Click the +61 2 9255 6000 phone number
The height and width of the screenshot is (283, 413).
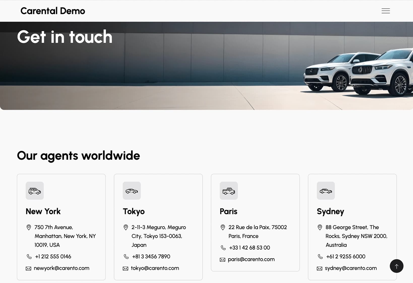(345, 256)
